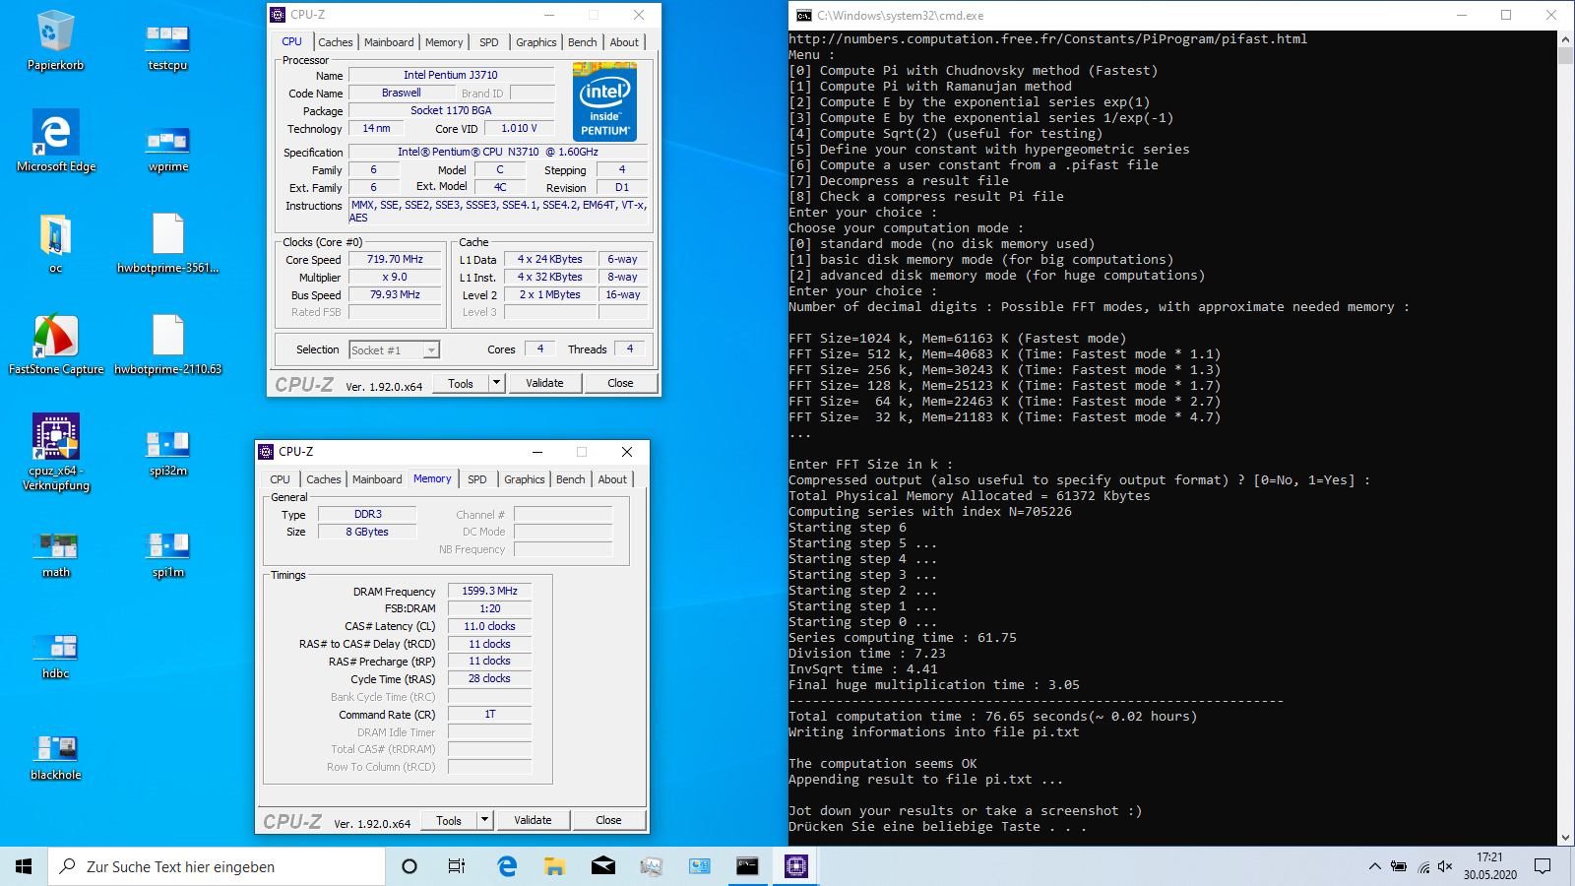
Task: Switch to Mainboard tab in upper CPU-Z
Action: click(389, 42)
